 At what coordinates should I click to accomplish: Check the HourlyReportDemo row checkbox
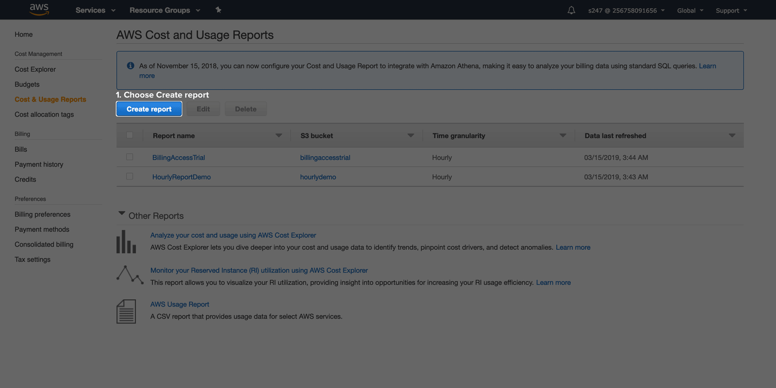pos(129,176)
